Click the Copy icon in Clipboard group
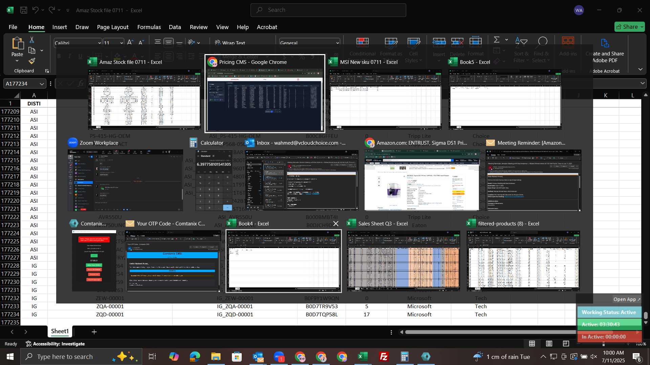This screenshot has height=365, width=650. click(32, 50)
